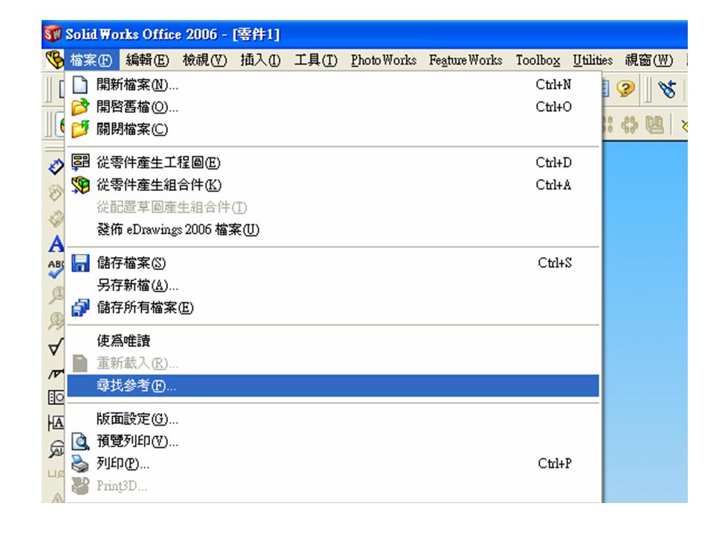This screenshot has height=535, width=713.
Task: Open the 工具(T) menu
Action: tap(316, 60)
